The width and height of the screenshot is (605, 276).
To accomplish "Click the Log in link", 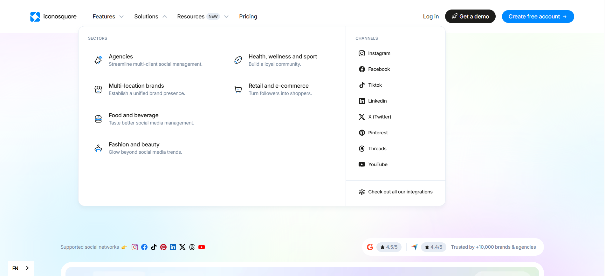I will 431,17.
